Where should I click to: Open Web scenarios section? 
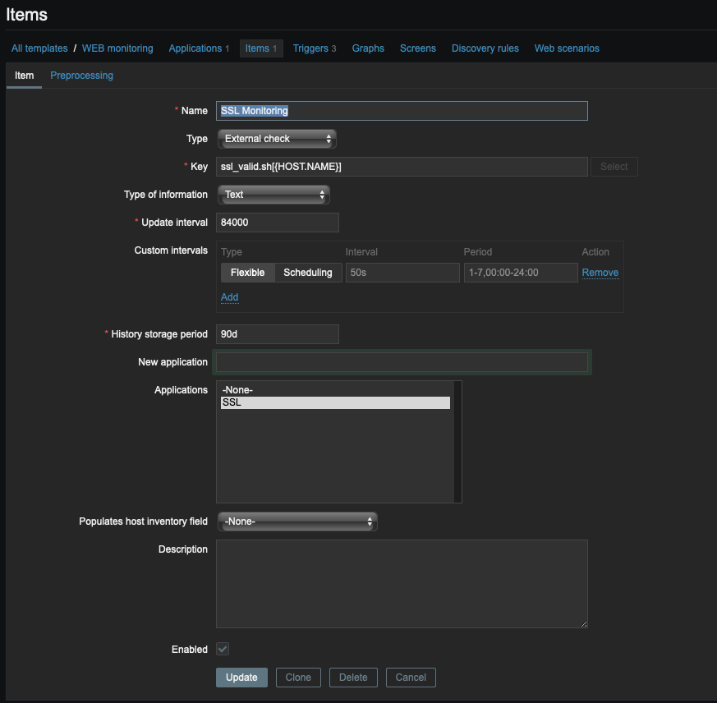click(567, 48)
